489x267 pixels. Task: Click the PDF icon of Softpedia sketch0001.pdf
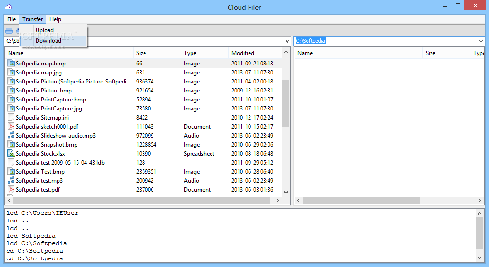click(x=11, y=127)
